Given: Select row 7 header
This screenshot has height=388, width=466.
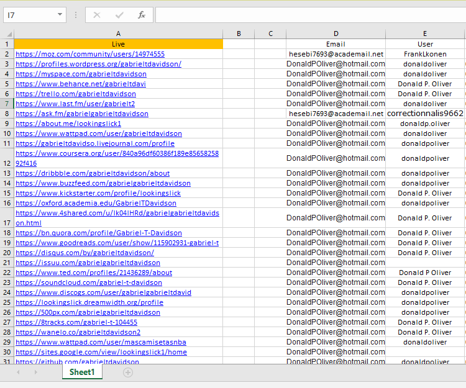Looking at the screenshot, I should point(7,104).
